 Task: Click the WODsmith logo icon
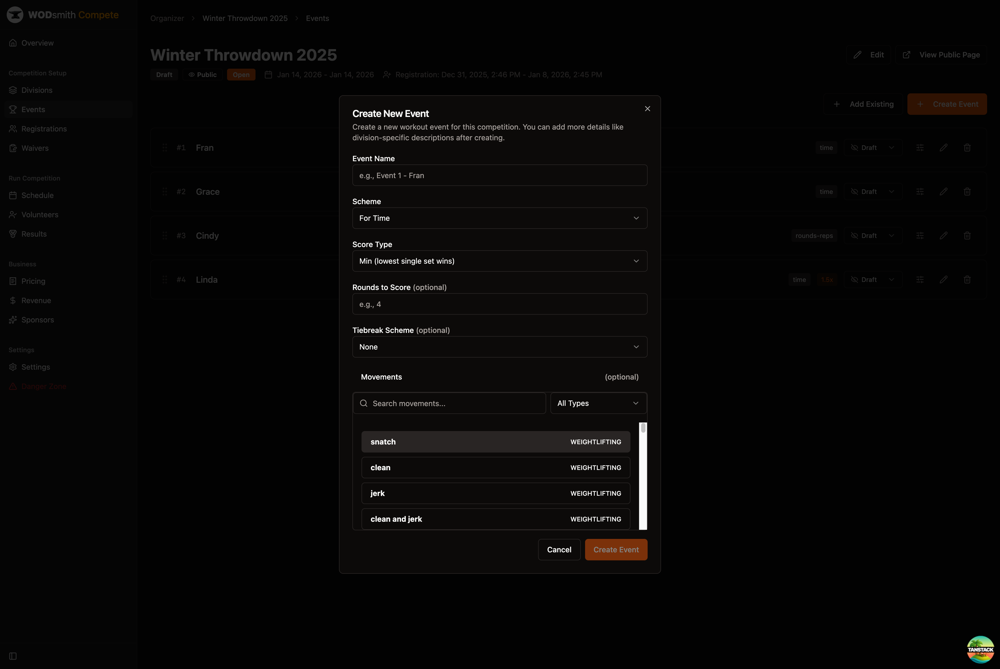[x=15, y=15]
